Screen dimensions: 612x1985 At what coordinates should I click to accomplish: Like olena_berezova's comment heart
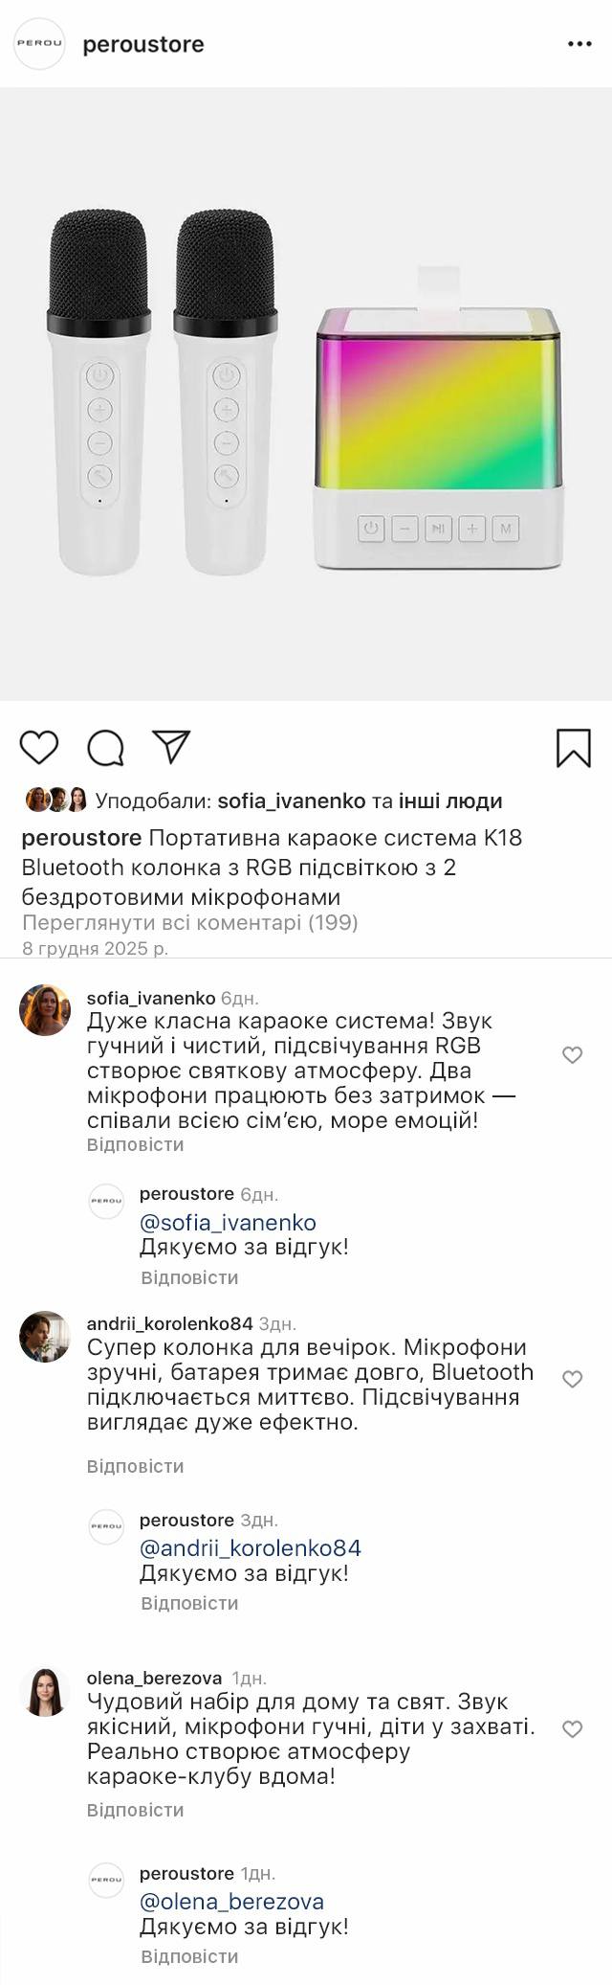572,1728
